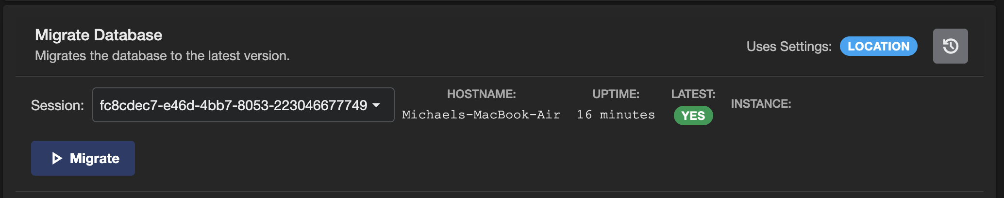This screenshot has height=198, width=1004.
Task: Select the migration description text
Action: [162, 56]
